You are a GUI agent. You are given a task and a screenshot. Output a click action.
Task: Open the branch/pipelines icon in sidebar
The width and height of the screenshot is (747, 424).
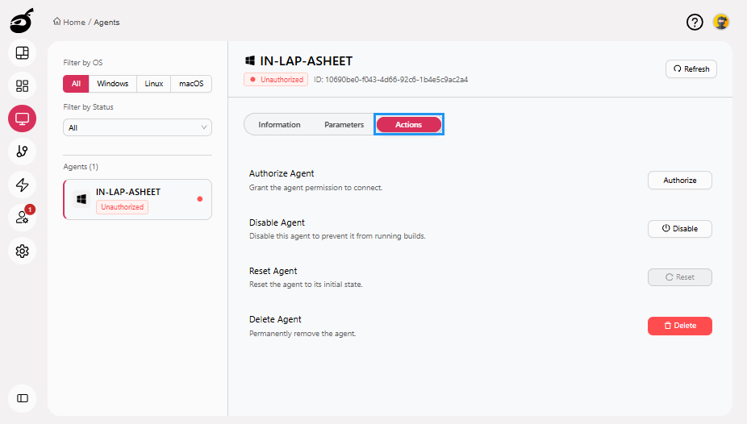tap(23, 152)
